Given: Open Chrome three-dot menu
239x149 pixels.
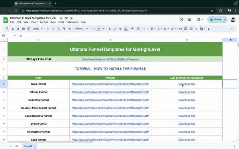Looking at the screenshot, I should coord(235,11).
